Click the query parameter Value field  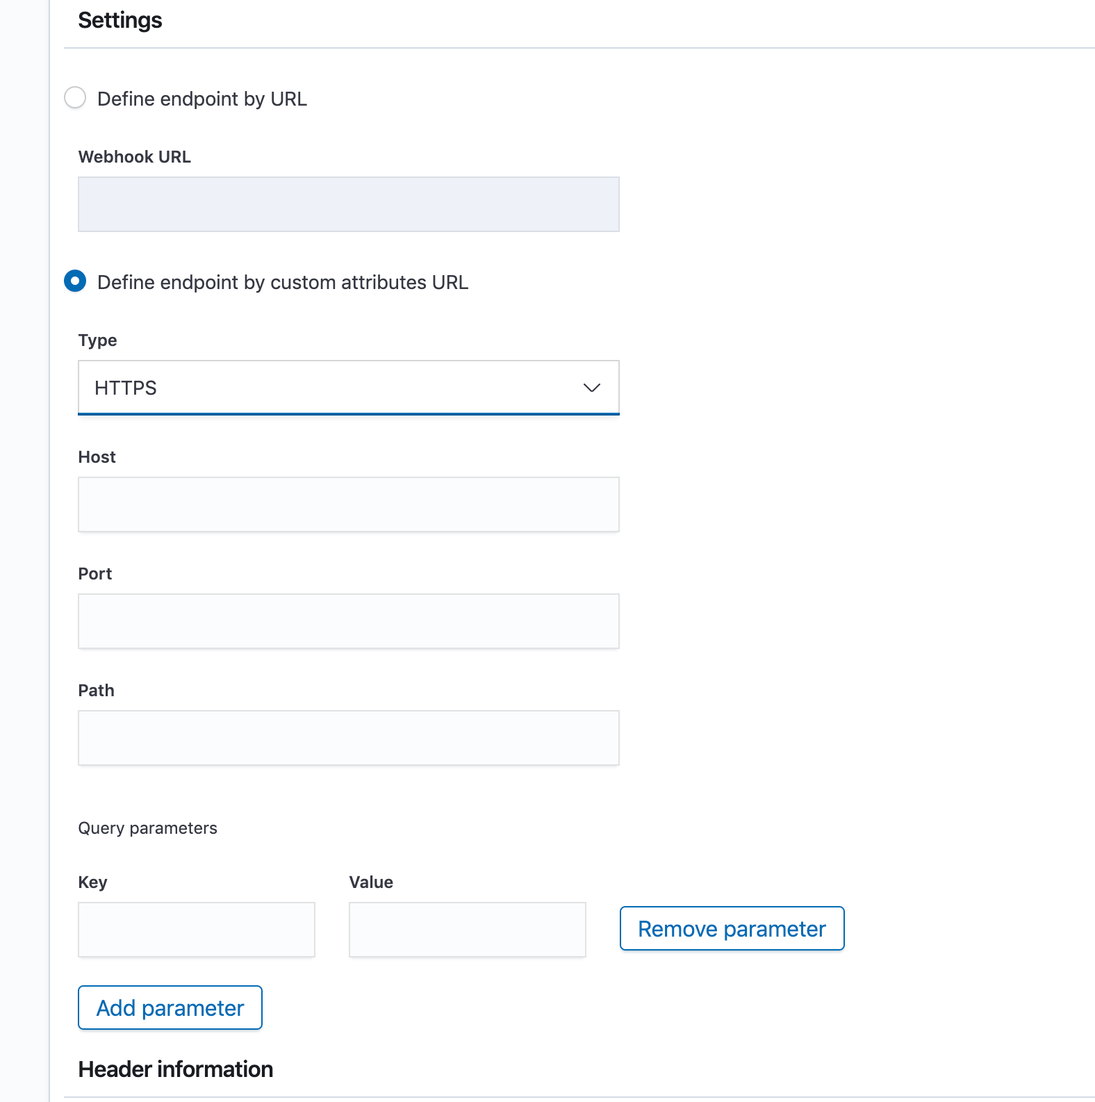[x=467, y=930]
